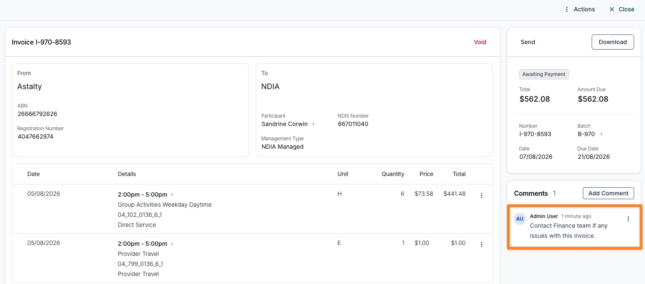Click the Unit column header
Image resolution: width=645 pixels, height=284 pixels.
coord(343,174)
